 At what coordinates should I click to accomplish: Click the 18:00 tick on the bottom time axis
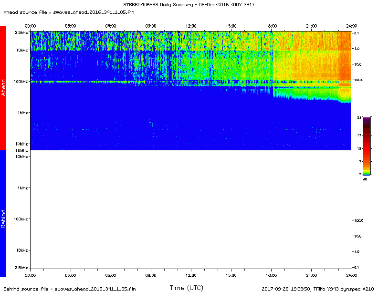272,271
